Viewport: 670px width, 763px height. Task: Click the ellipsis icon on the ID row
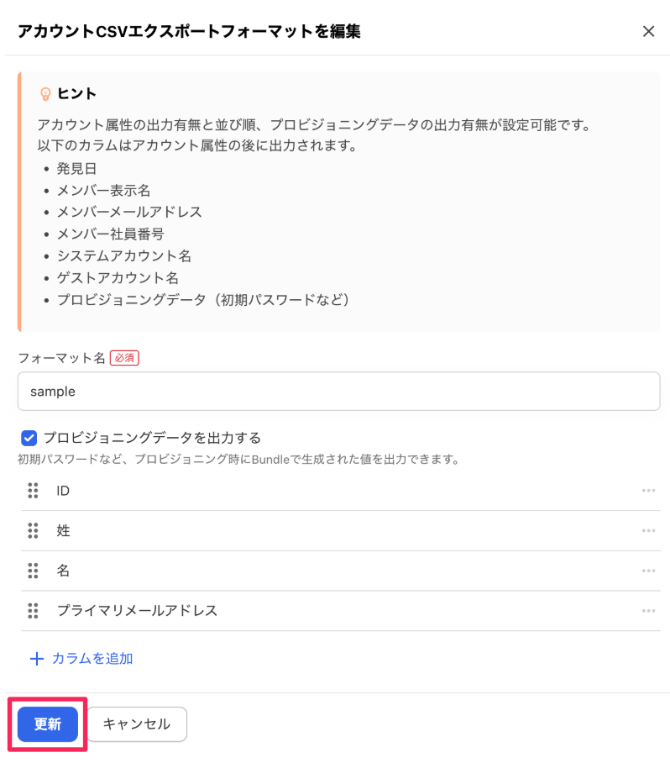click(x=648, y=491)
